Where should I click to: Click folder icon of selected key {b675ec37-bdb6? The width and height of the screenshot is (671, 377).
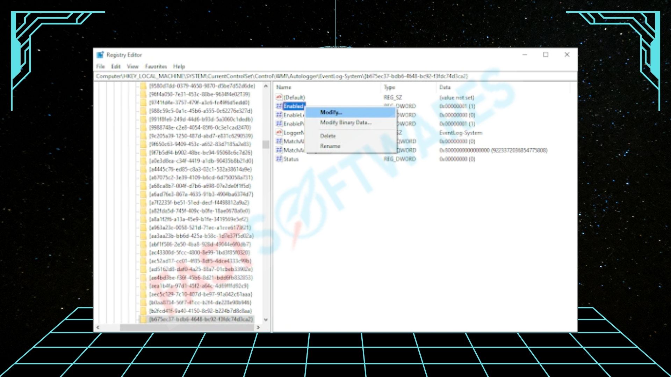(x=143, y=319)
